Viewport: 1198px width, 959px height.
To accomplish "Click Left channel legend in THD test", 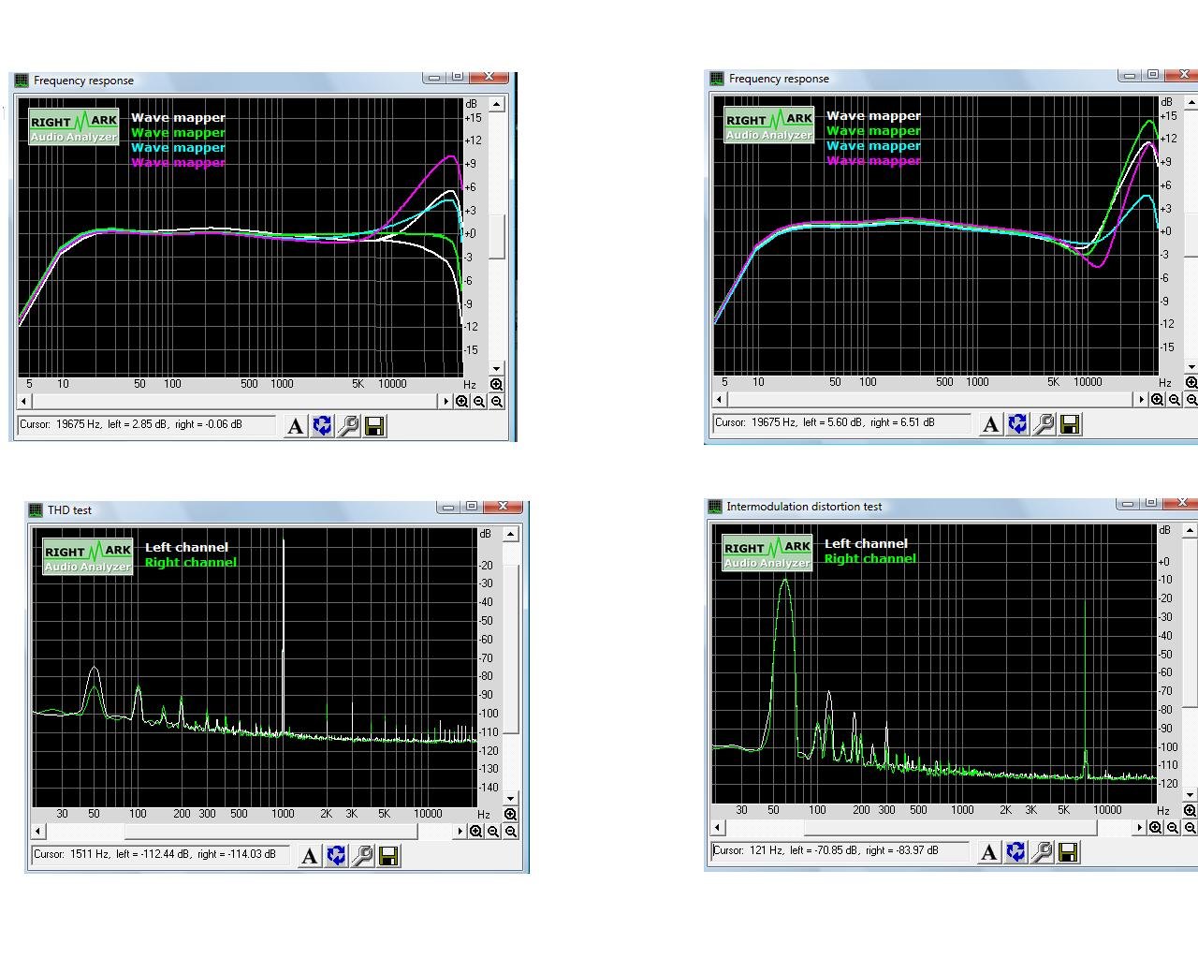I will [x=186, y=548].
